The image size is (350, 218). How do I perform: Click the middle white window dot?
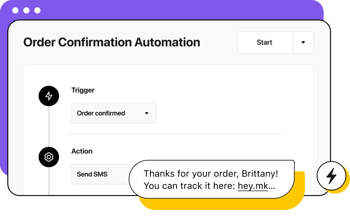point(26,11)
